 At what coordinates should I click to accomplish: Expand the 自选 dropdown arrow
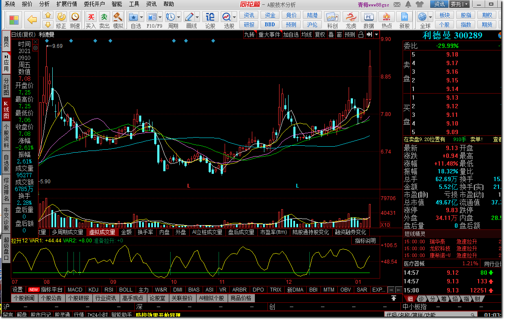click(x=141, y=17)
